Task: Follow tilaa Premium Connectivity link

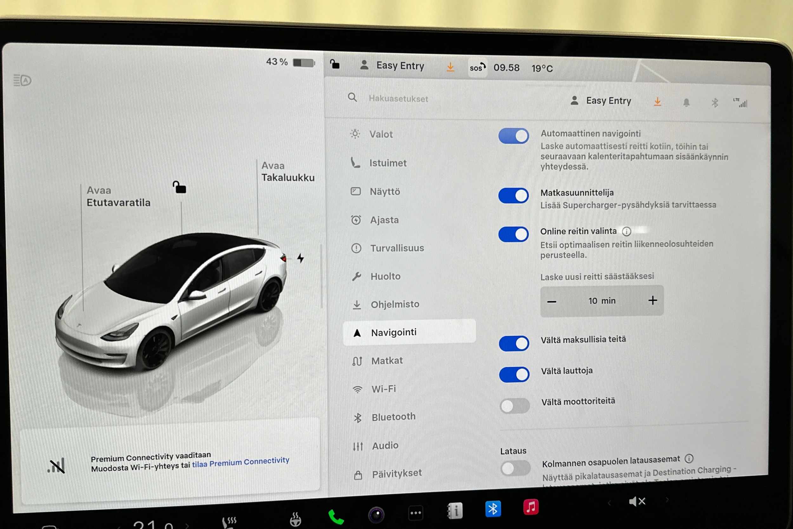Action: point(240,463)
